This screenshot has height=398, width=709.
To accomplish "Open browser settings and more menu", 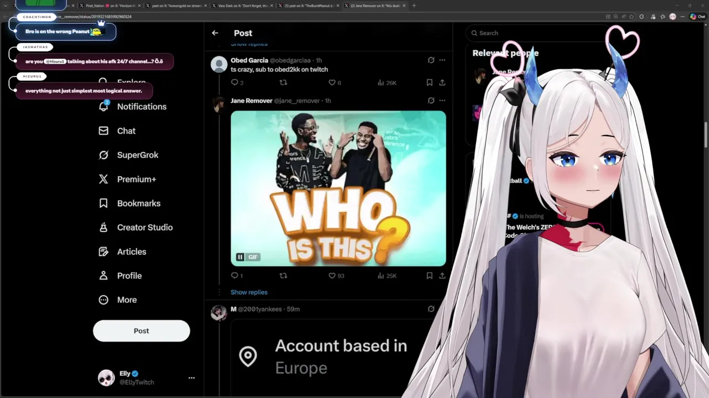I will click(682, 17).
